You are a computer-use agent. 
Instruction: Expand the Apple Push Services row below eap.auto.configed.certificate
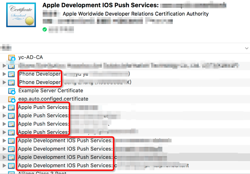pos(4,107)
